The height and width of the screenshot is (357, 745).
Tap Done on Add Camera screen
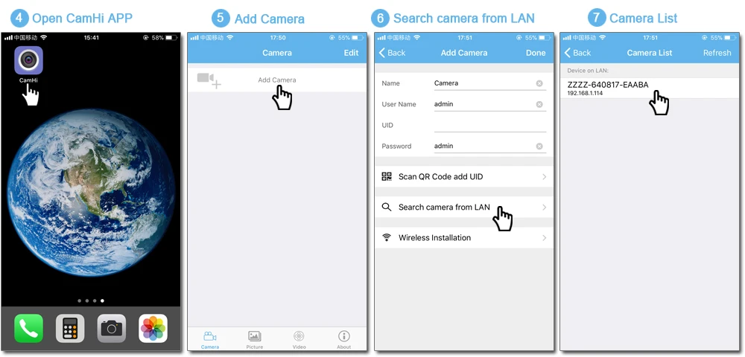point(536,53)
